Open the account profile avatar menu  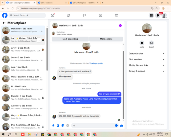click(164, 15)
